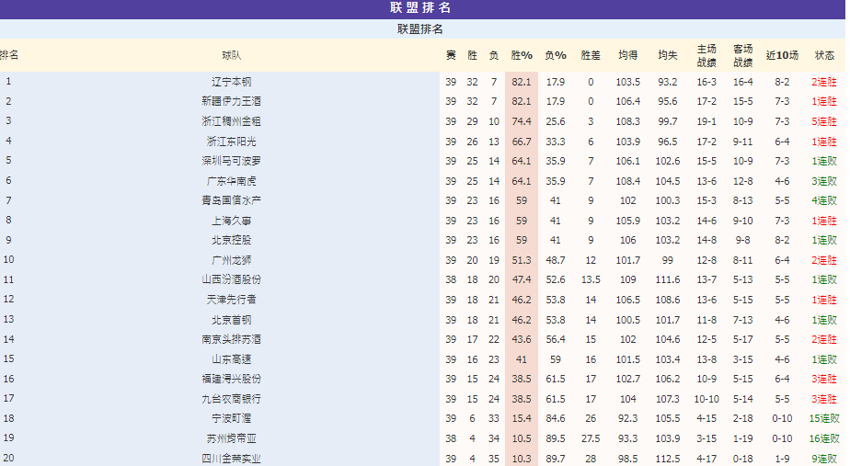Click home record 10-10 for 九台农商银行

(706, 399)
